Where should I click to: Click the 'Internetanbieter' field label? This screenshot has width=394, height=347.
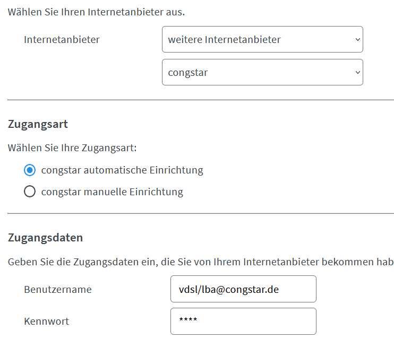(62, 39)
